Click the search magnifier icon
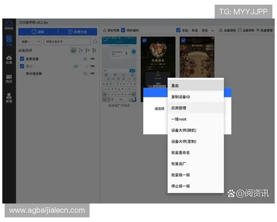The width and height of the screenshot is (277, 222). [x=95, y=42]
